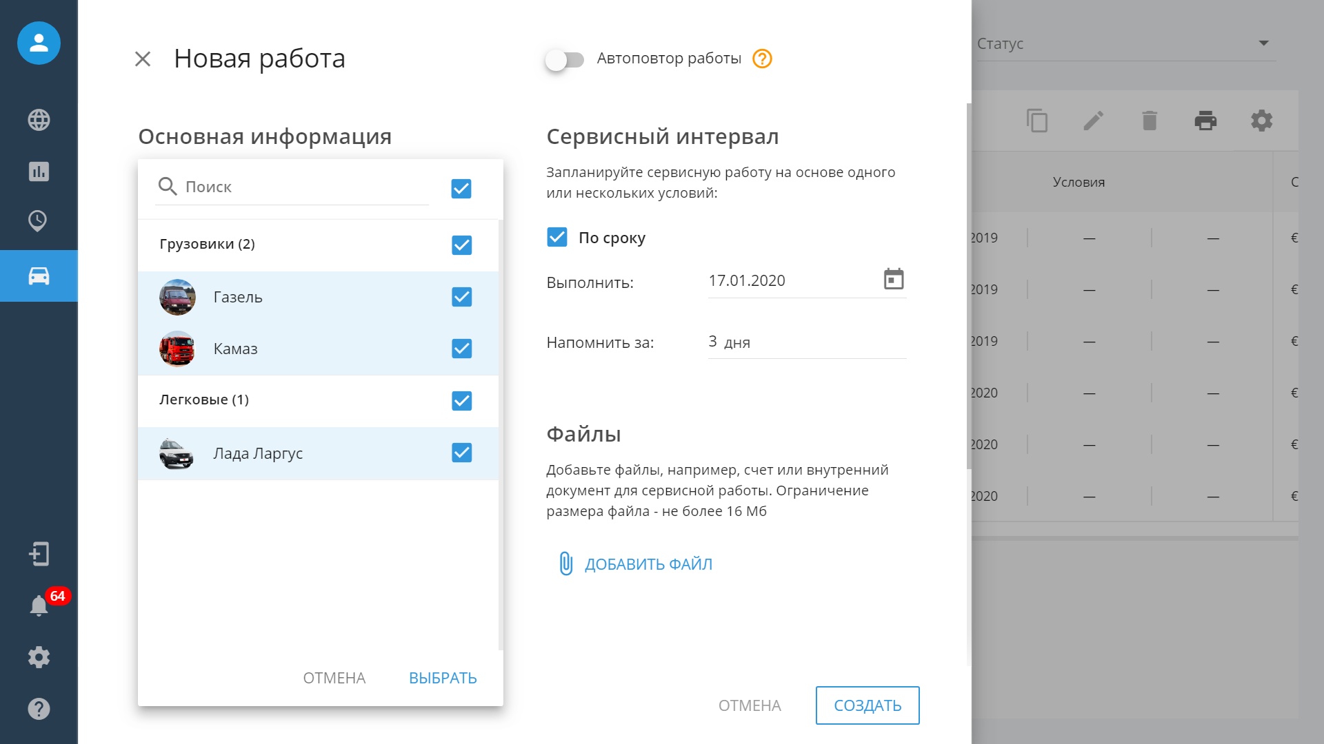Click the location history clock icon
The image size is (1324, 744).
(39, 221)
